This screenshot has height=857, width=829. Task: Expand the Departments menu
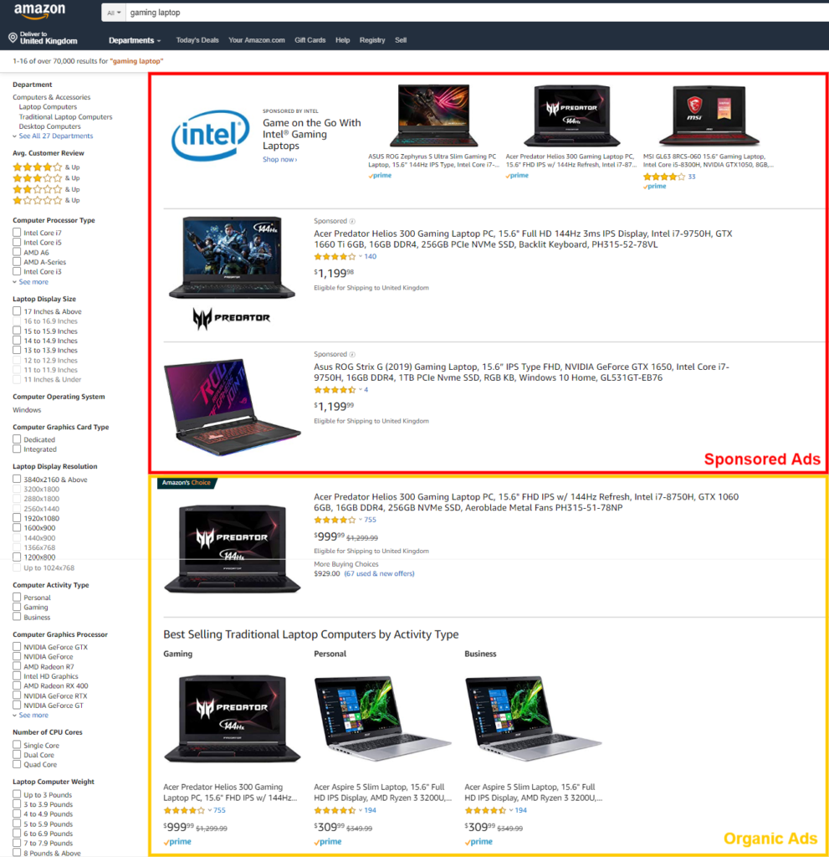point(135,40)
